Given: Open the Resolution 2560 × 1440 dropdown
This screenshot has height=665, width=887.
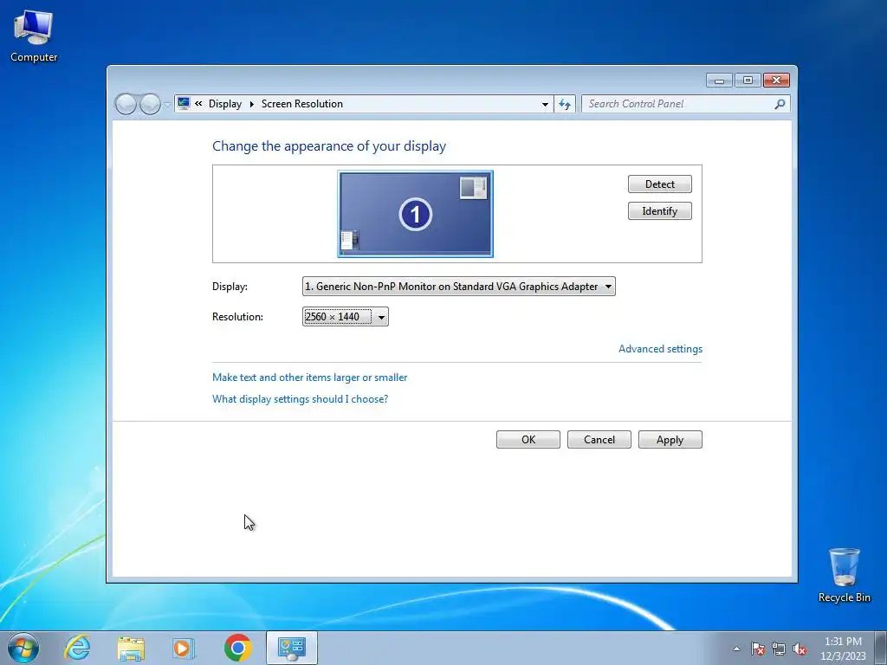Looking at the screenshot, I should pyautogui.click(x=345, y=317).
